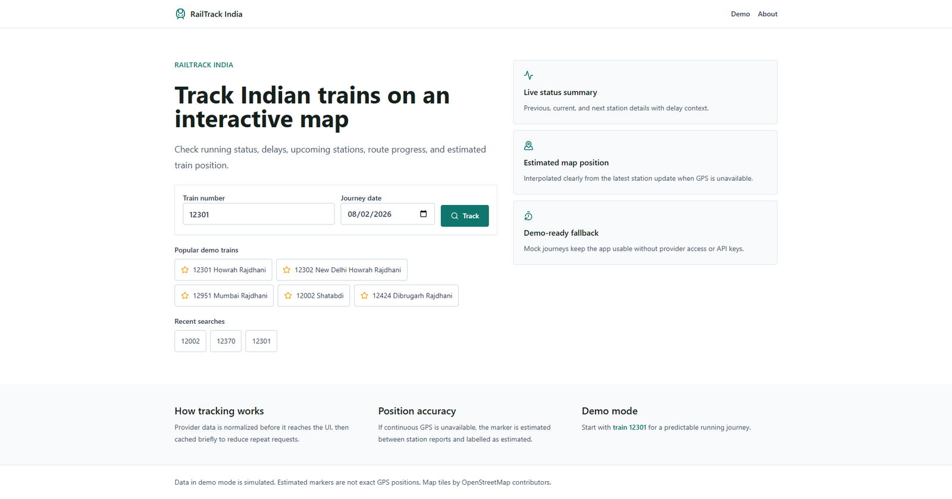Open the calendar picker icon in Journey date
The width and height of the screenshot is (952, 499).
423,214
